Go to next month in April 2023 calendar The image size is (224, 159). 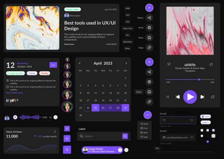[126, 63]
